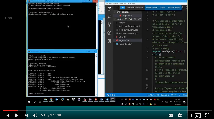The height and width of the screenshot is (119, 214).
Task: Open the Debug menu in VS Code
Action: pos(129,4)
